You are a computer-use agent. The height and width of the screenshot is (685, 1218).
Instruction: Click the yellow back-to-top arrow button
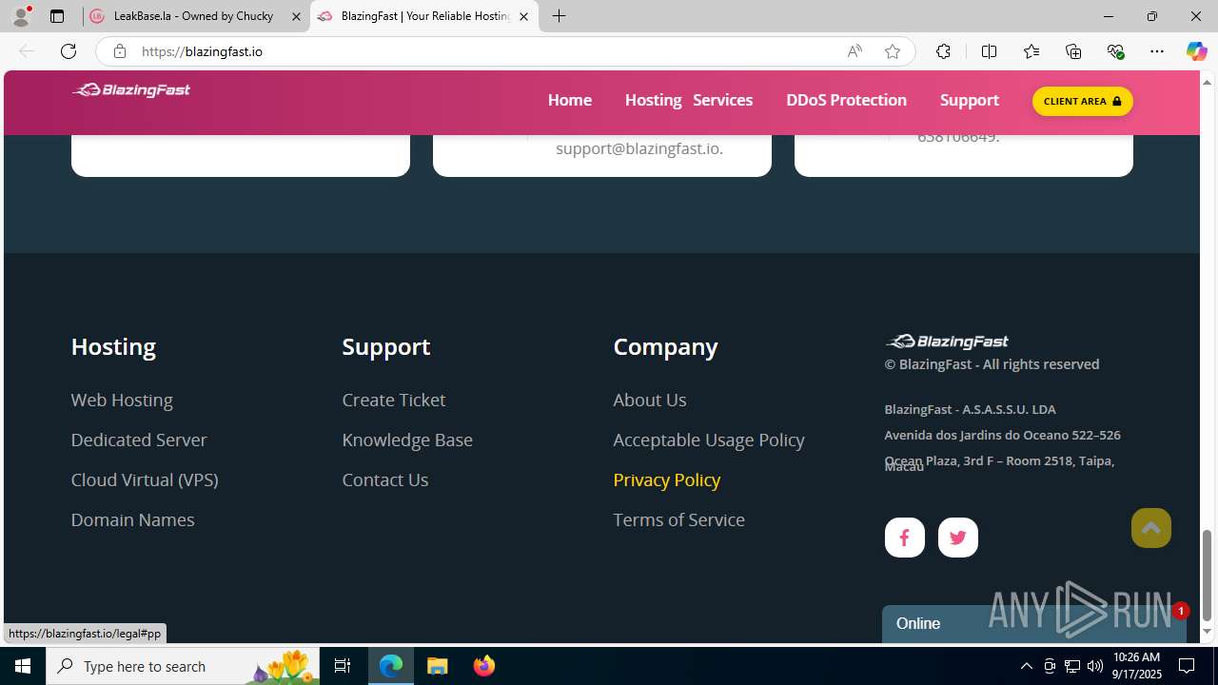point(1150,528)
